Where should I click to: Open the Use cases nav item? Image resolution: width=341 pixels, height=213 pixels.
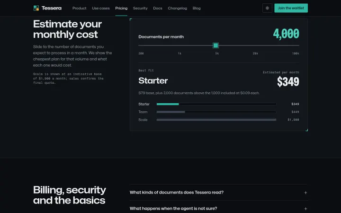click(101, 8)
